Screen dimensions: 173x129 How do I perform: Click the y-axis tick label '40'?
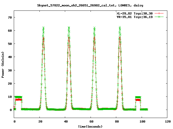(10, 57)
